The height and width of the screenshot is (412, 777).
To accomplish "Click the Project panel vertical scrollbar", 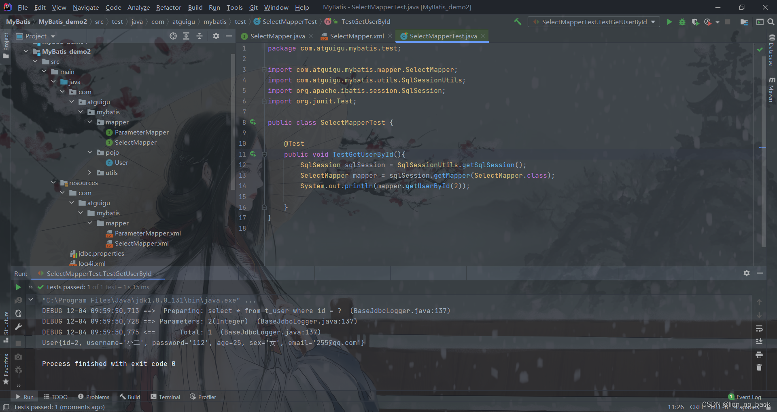I will [x=233, y=121].
